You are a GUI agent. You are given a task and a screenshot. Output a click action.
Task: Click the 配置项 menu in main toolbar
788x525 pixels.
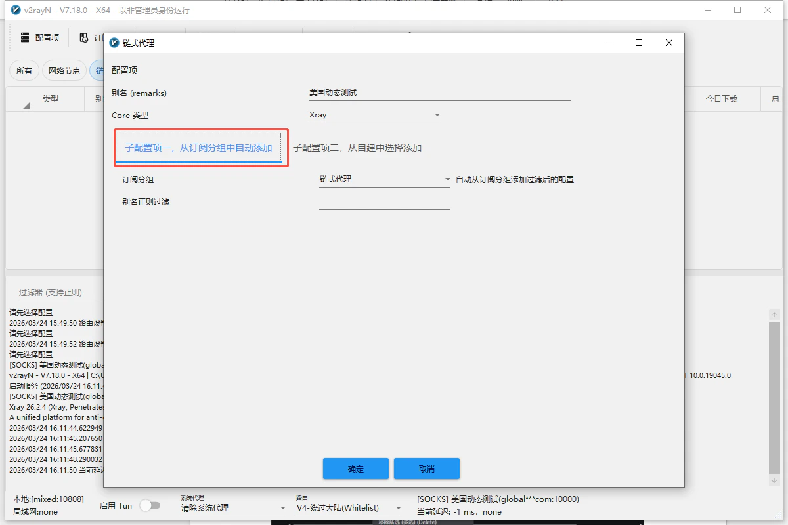(40, 38)
